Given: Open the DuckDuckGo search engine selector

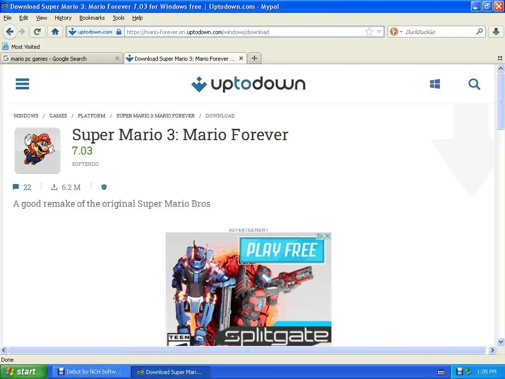Looking at the screenshot, I should (396, 32).
